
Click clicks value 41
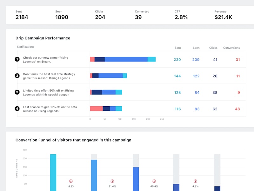click(x=215, y=60)
